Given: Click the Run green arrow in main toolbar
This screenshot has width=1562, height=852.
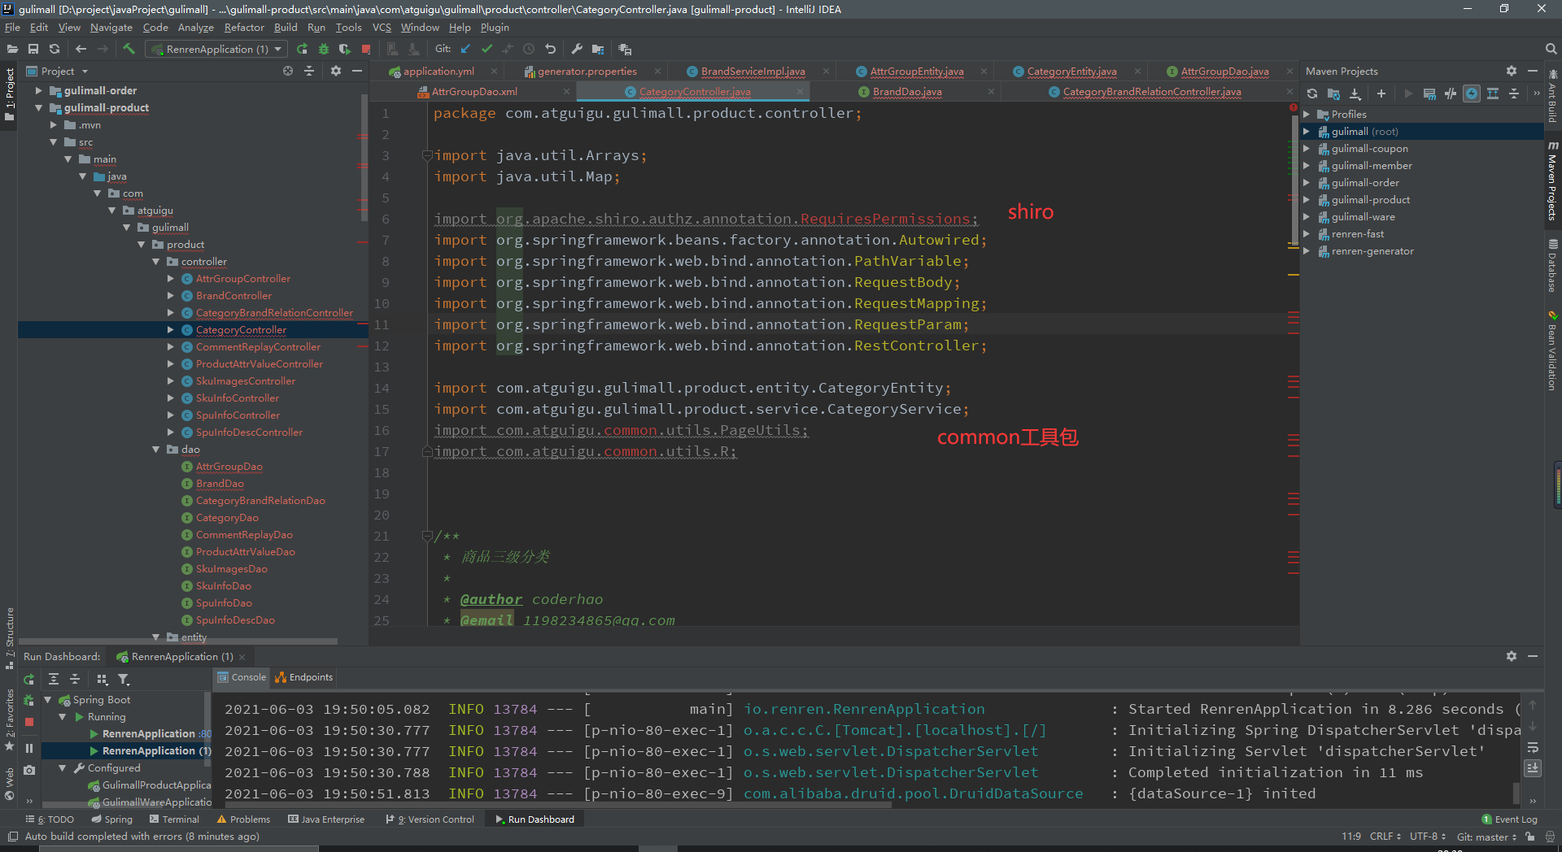Looking at the screenshot, I should click(303, 49).
